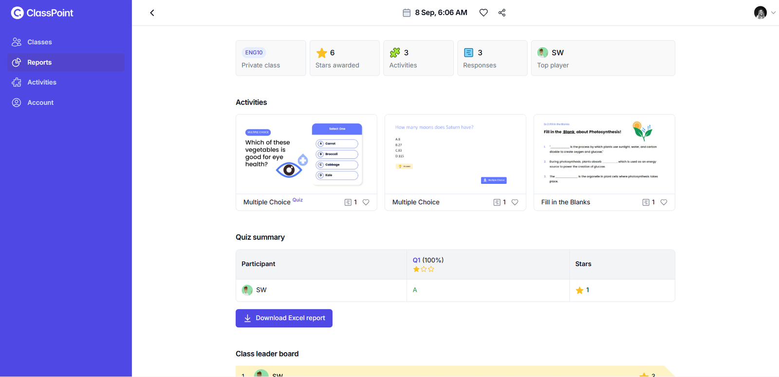
Task: Open the Saturn moons question thumbnail
Action: 455,154
